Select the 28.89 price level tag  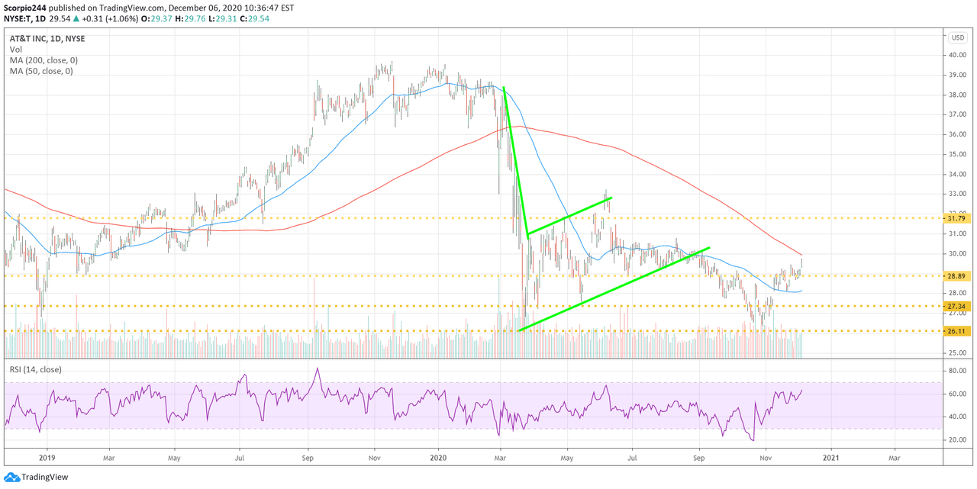pos(958,275)
